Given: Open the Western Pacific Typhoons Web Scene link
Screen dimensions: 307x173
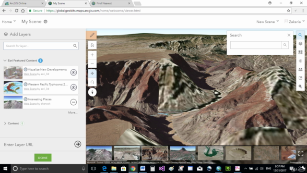Looking at the screenshot, I should coord(30,89).
